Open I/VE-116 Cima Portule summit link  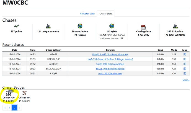click(x=110, y=73)
